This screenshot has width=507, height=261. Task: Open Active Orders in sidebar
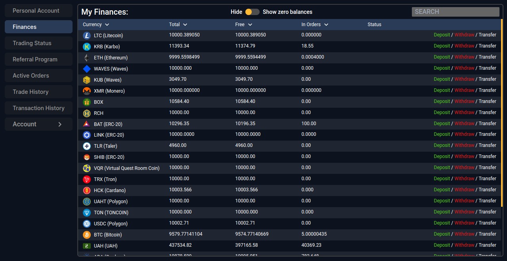tap(38, 76)
